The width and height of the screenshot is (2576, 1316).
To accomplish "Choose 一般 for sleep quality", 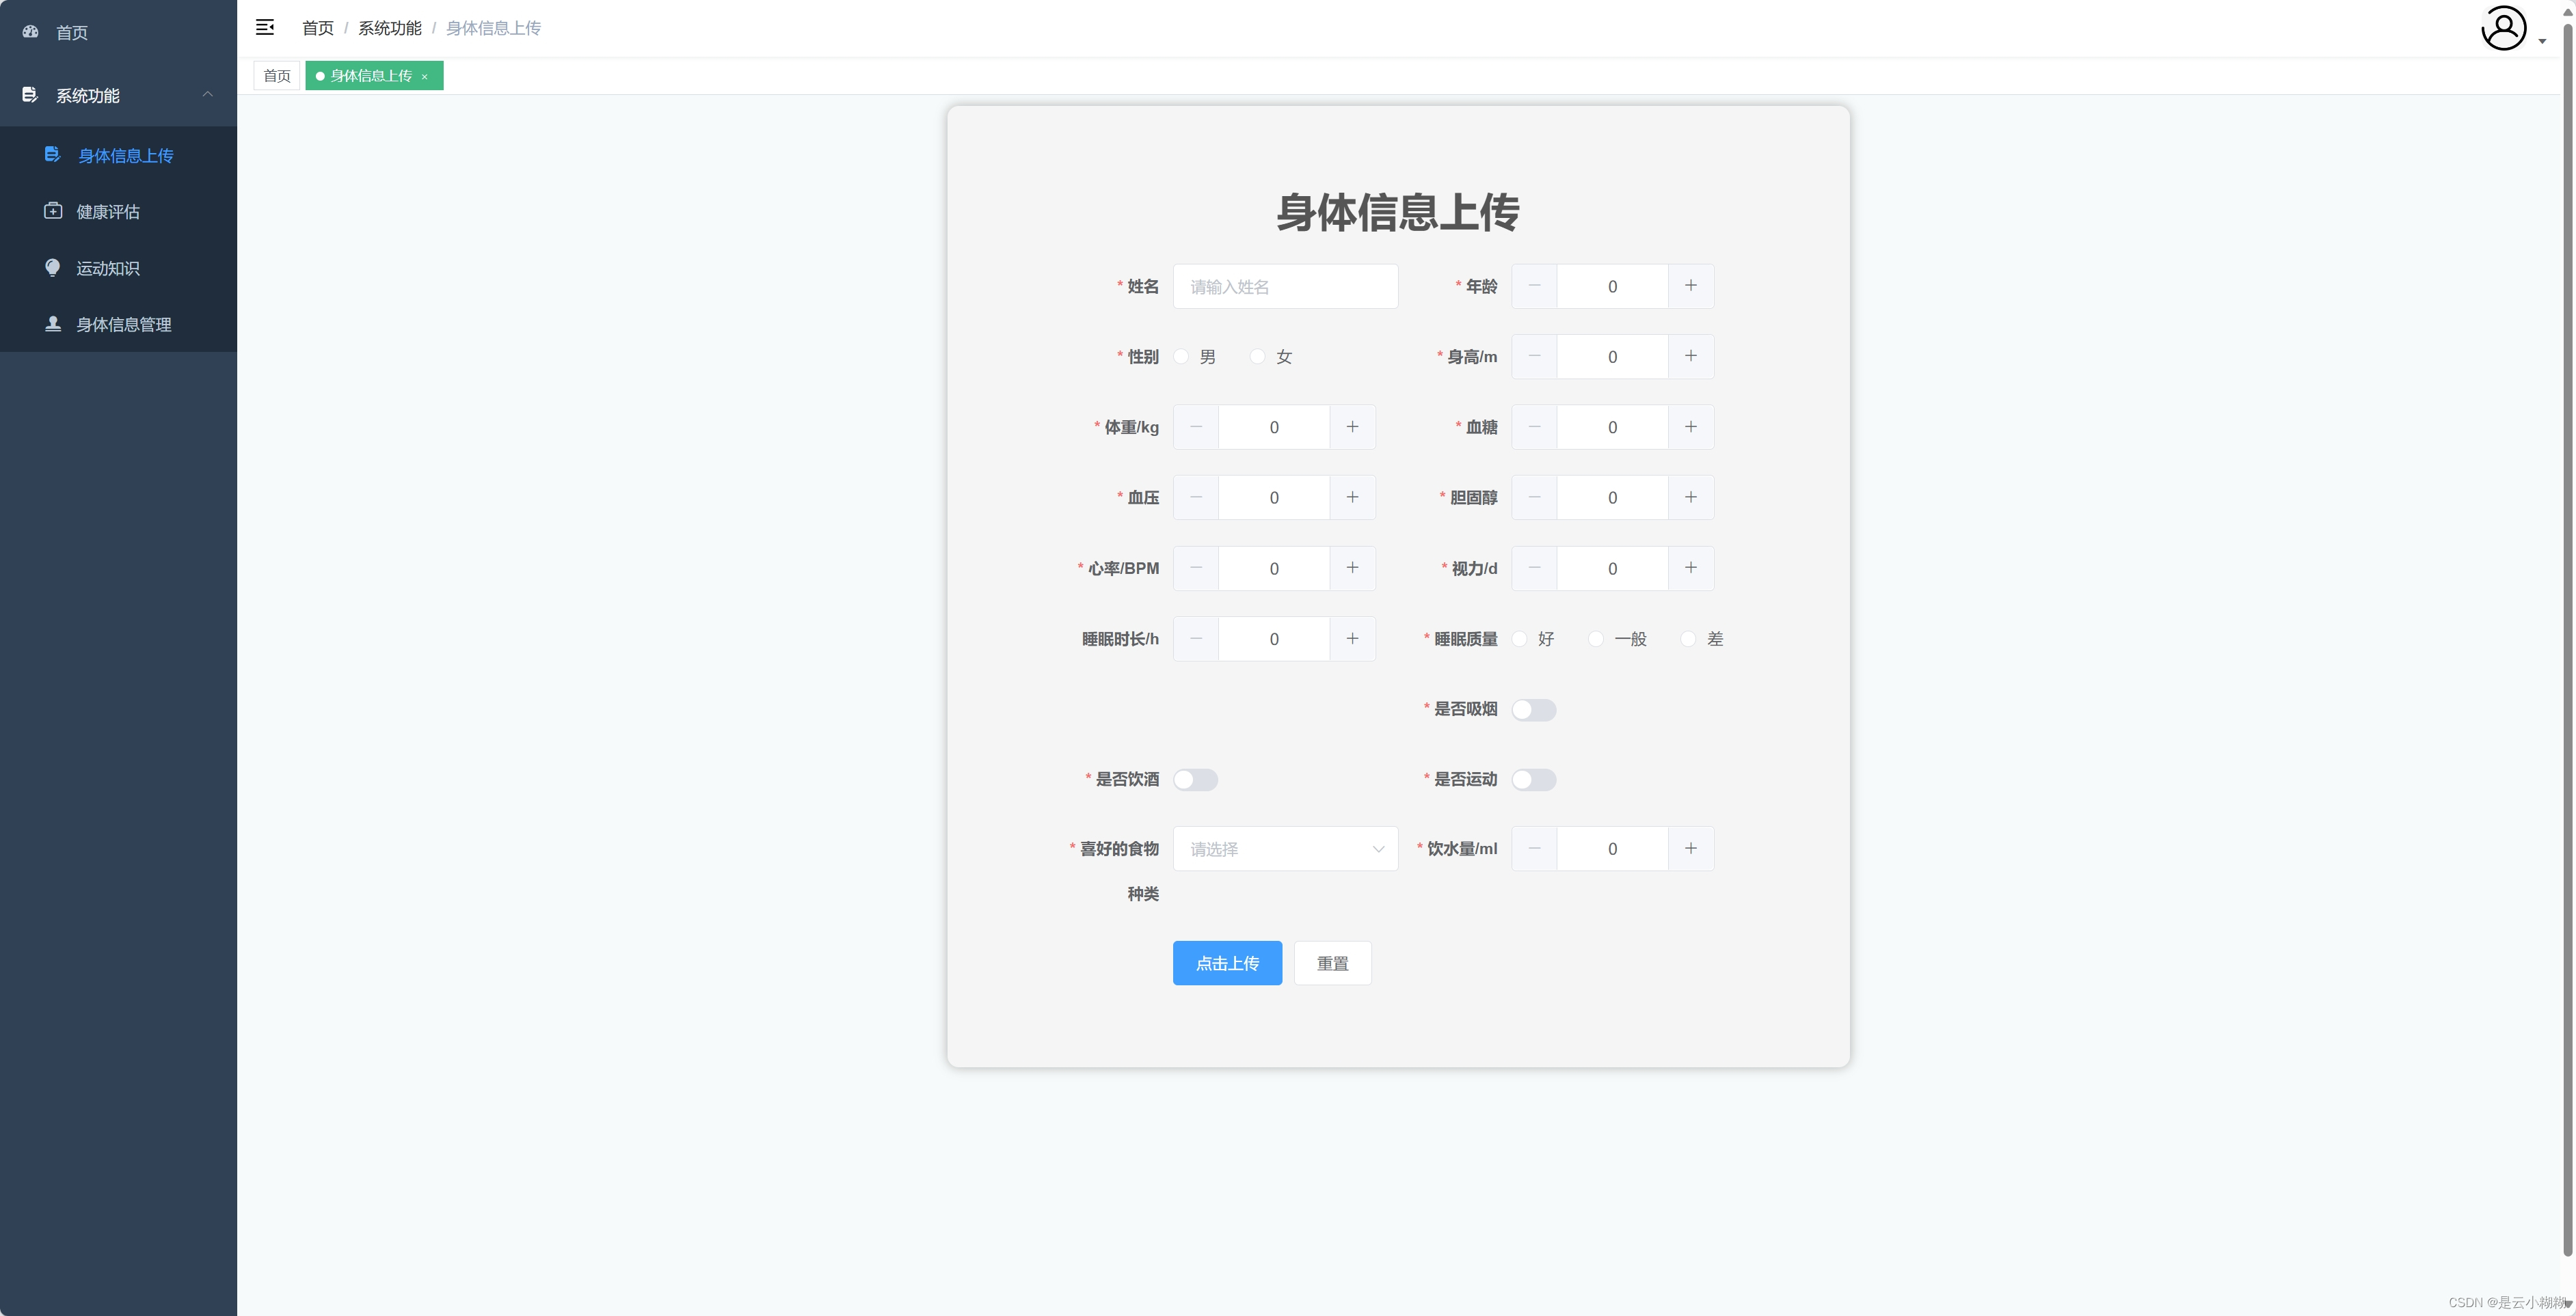I will tap(1596, 638).
